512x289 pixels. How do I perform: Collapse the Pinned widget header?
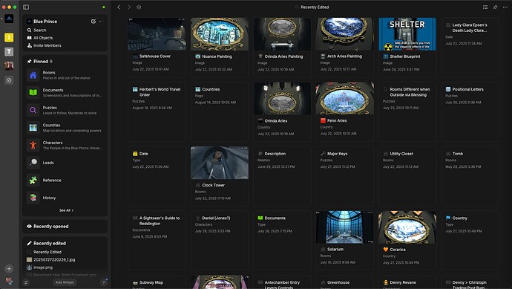[x=39, y=61]
